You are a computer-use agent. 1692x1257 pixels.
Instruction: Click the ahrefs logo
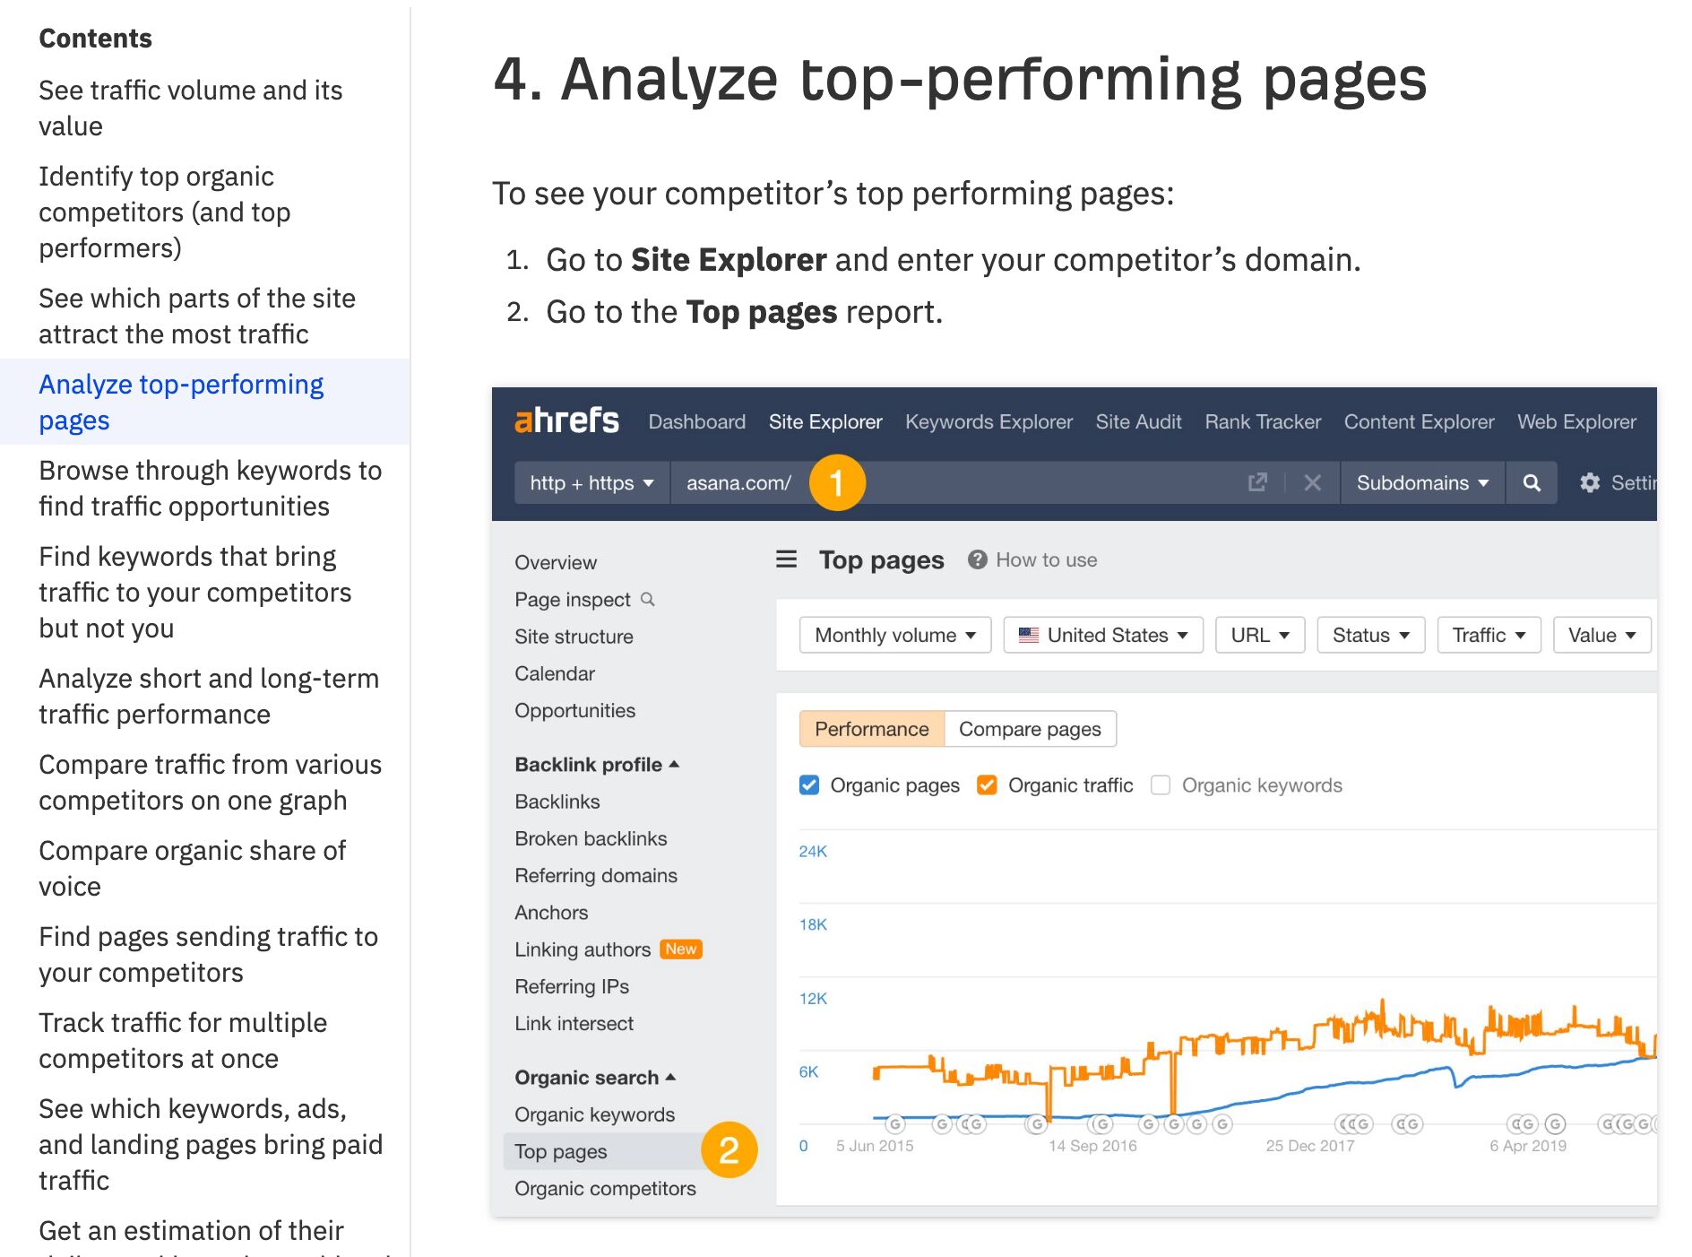click(566, 420)
